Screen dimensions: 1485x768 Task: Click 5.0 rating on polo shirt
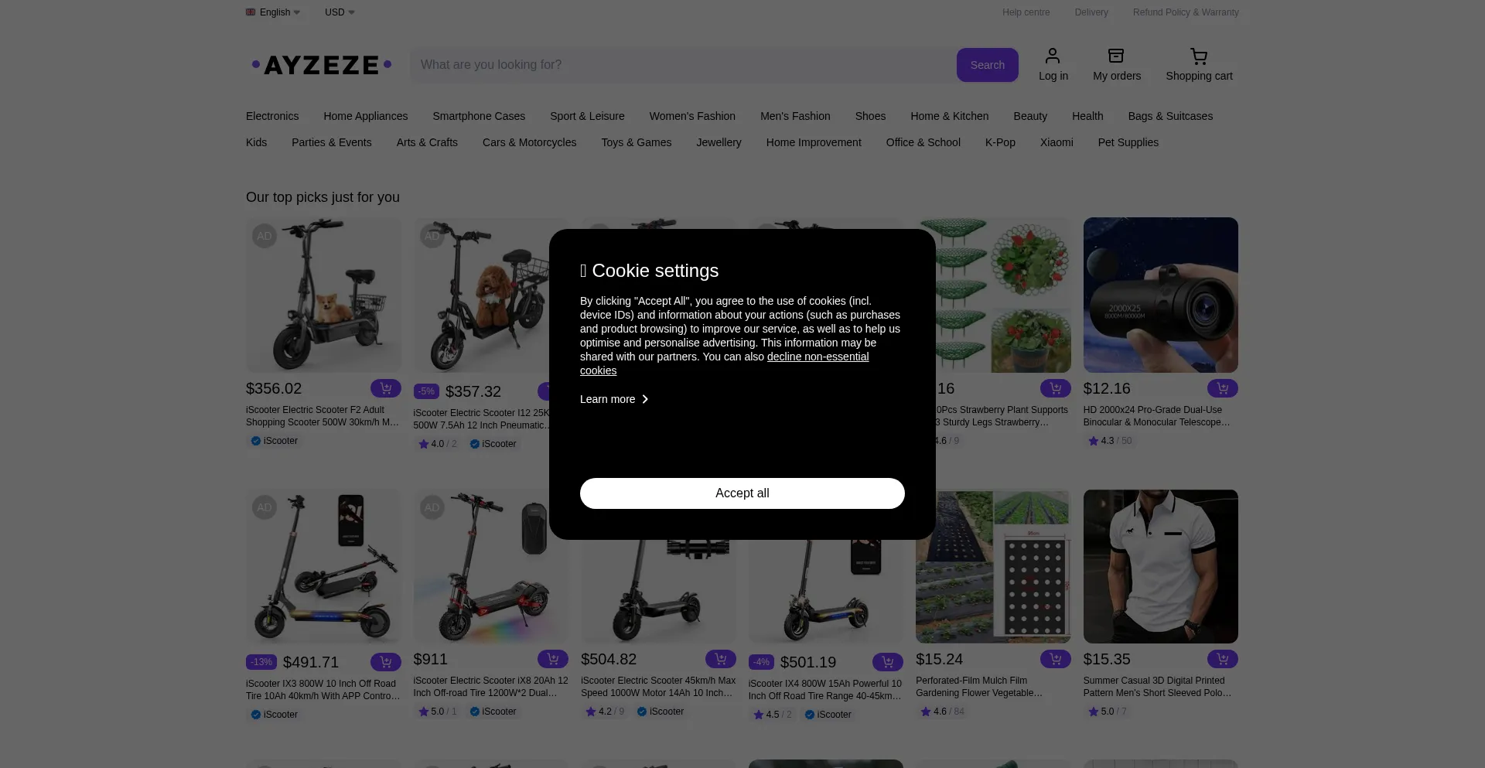(x=1108, y=712)
